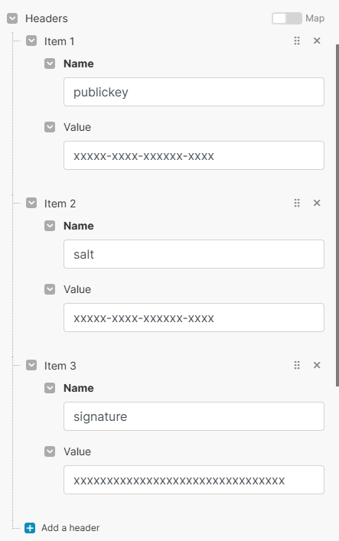
Task: Focus the salt name input field
Action: coord(194,254)
